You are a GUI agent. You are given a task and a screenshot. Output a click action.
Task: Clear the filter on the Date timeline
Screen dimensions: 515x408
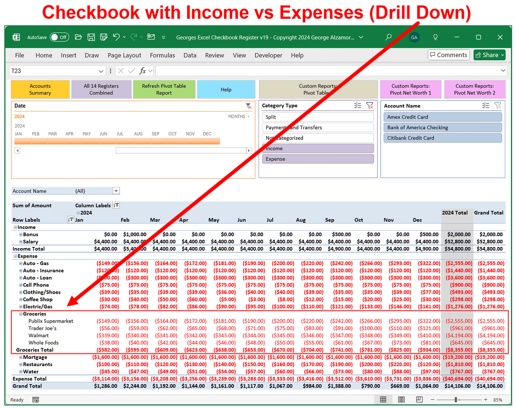248,106
